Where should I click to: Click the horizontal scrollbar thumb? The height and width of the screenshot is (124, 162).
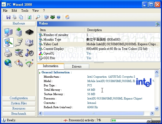(93, 113)
